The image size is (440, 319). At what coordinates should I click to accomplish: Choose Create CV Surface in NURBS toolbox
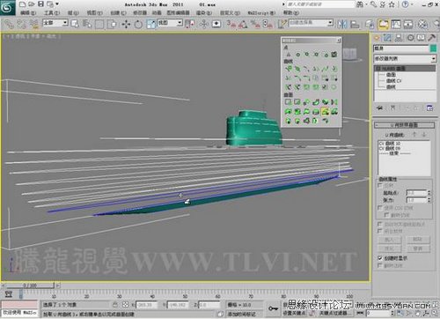point(289,102)
